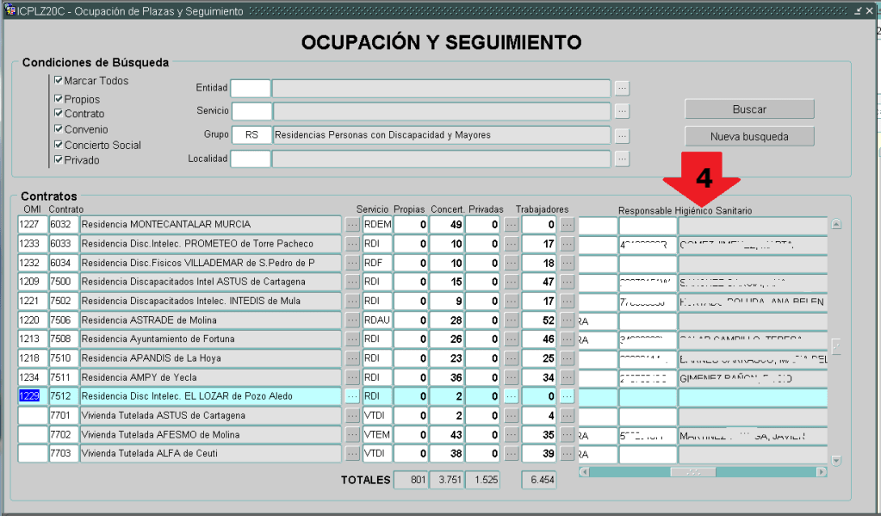
Task: Open lookup button next to Entidad field
Action: click(622, 88)
